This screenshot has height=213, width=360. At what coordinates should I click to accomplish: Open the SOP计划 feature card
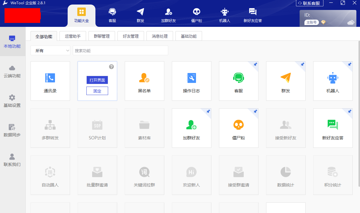97,128
